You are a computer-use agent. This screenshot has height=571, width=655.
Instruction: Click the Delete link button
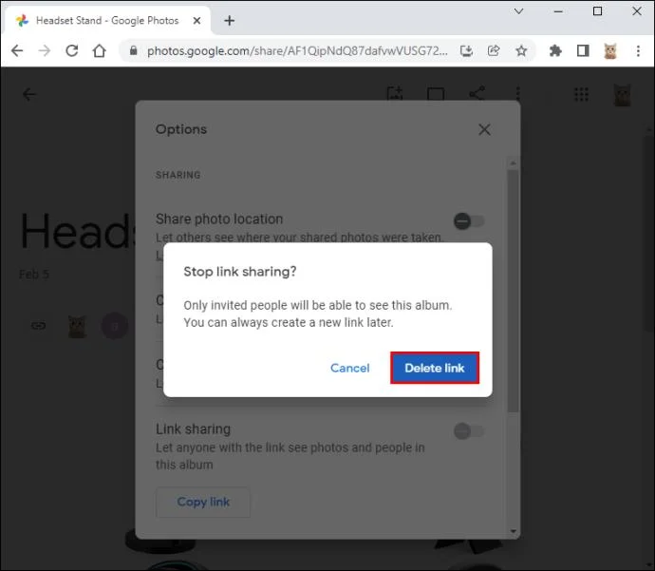tap(435, 368)
